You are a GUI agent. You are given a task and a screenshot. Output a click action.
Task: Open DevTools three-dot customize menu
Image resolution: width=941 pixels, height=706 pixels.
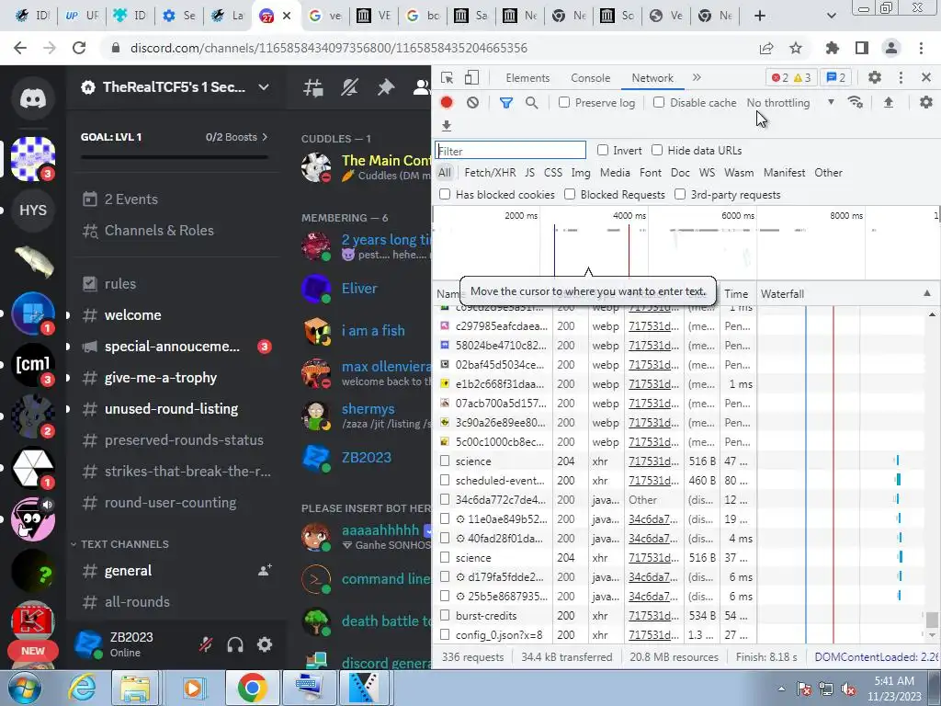pos(901,77)
